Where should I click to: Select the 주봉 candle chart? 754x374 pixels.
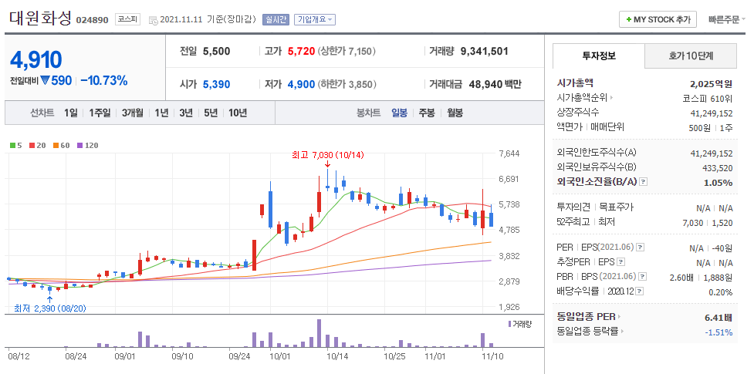(427, 113)
